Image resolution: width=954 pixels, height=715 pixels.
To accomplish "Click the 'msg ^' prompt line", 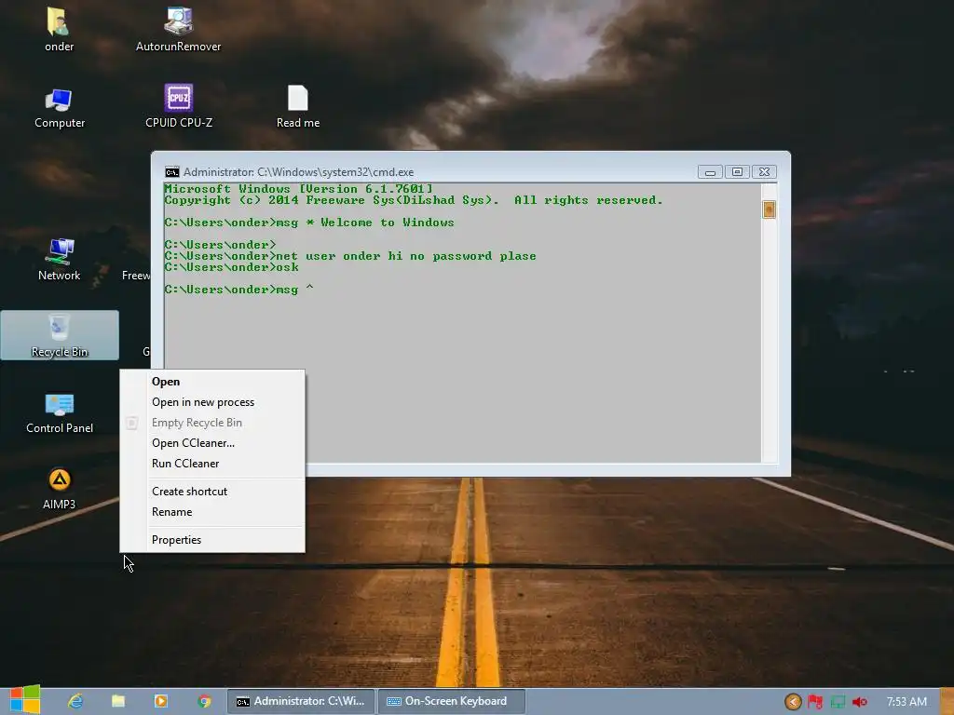I will click(239, 290).
